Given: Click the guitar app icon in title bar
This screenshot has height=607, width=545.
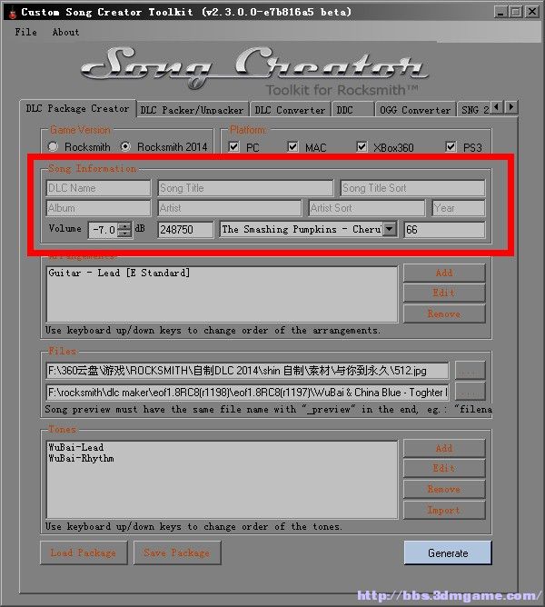Looking at the screenshot, I should pos(13,13).
